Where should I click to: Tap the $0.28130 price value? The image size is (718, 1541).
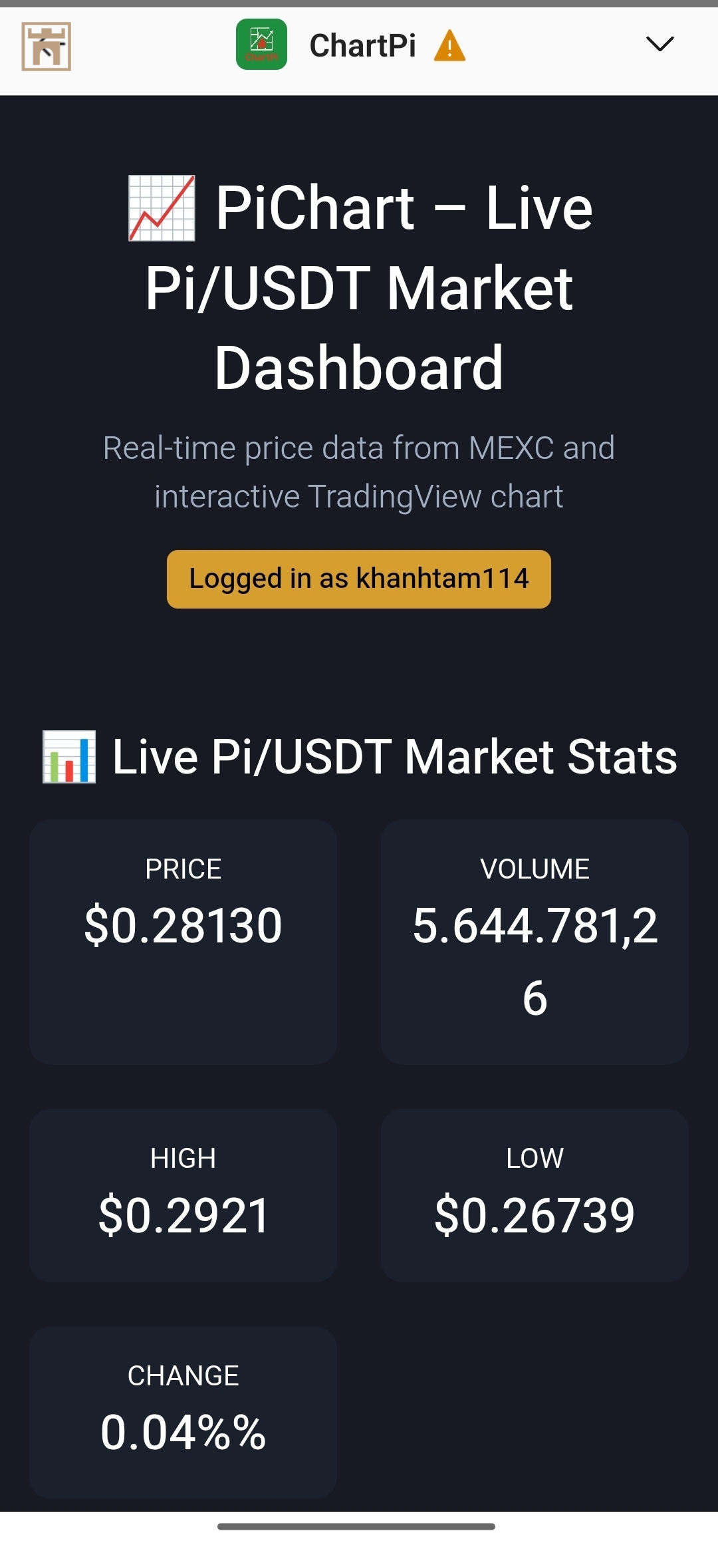pyautogui.click(x=183, y=925)
